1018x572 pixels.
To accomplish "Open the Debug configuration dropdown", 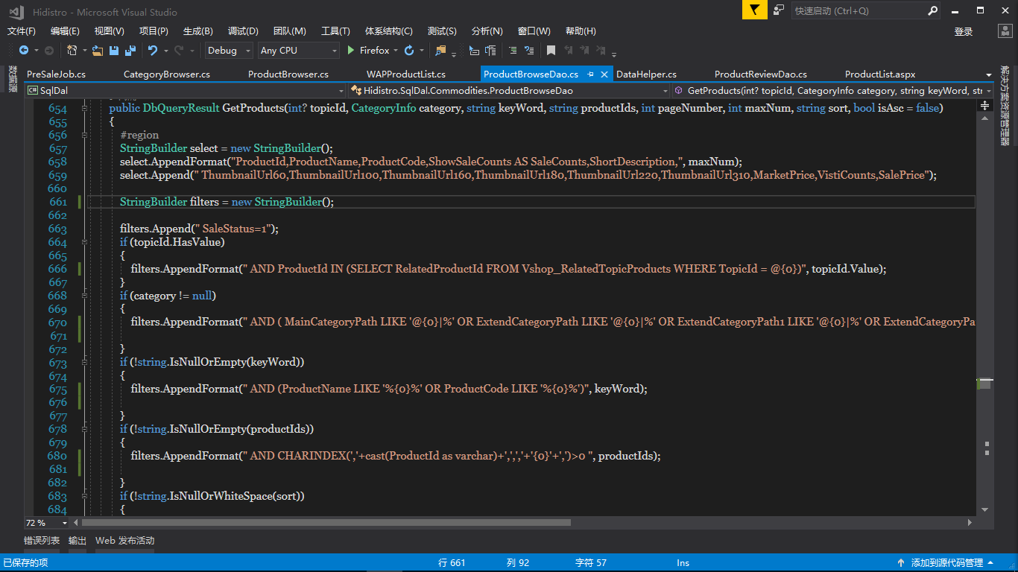I will click(230, 51).
